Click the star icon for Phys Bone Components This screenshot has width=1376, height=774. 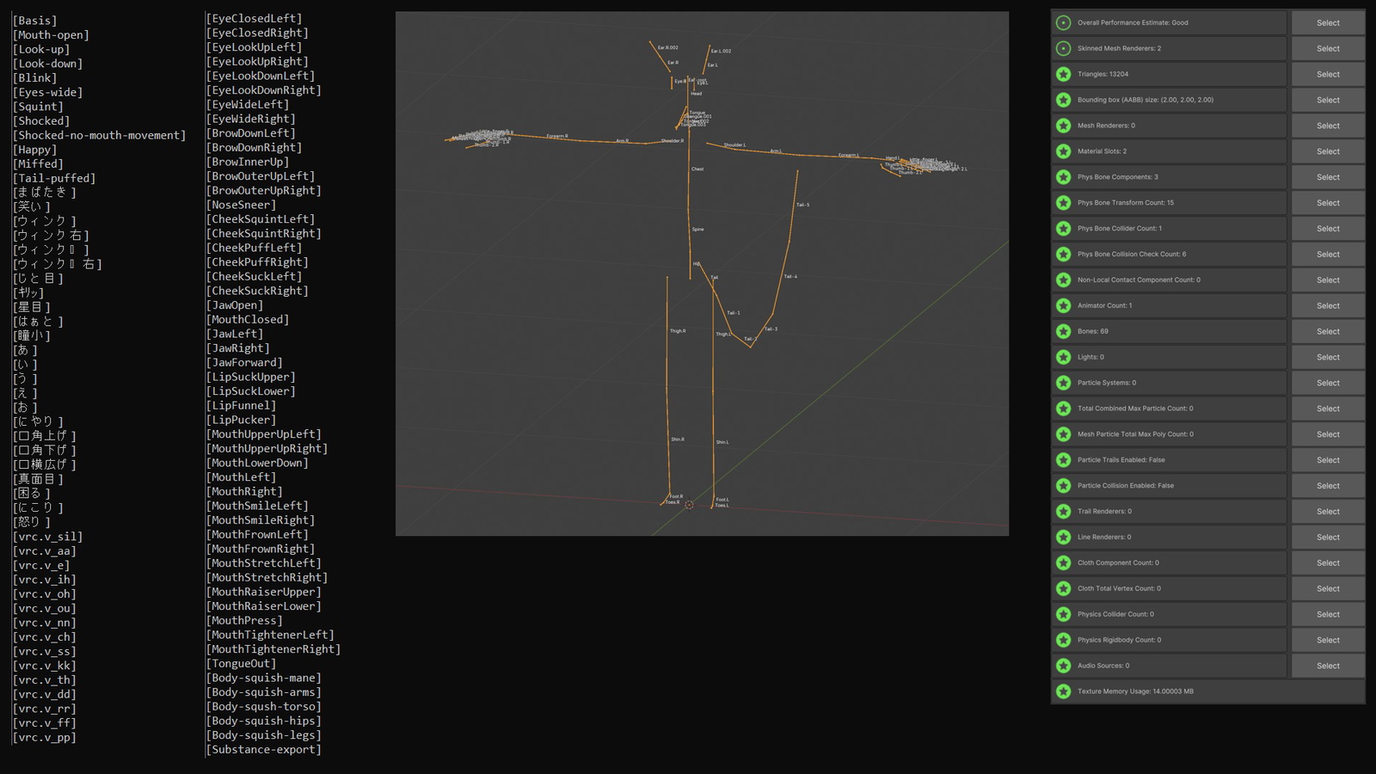[1064, 177]
